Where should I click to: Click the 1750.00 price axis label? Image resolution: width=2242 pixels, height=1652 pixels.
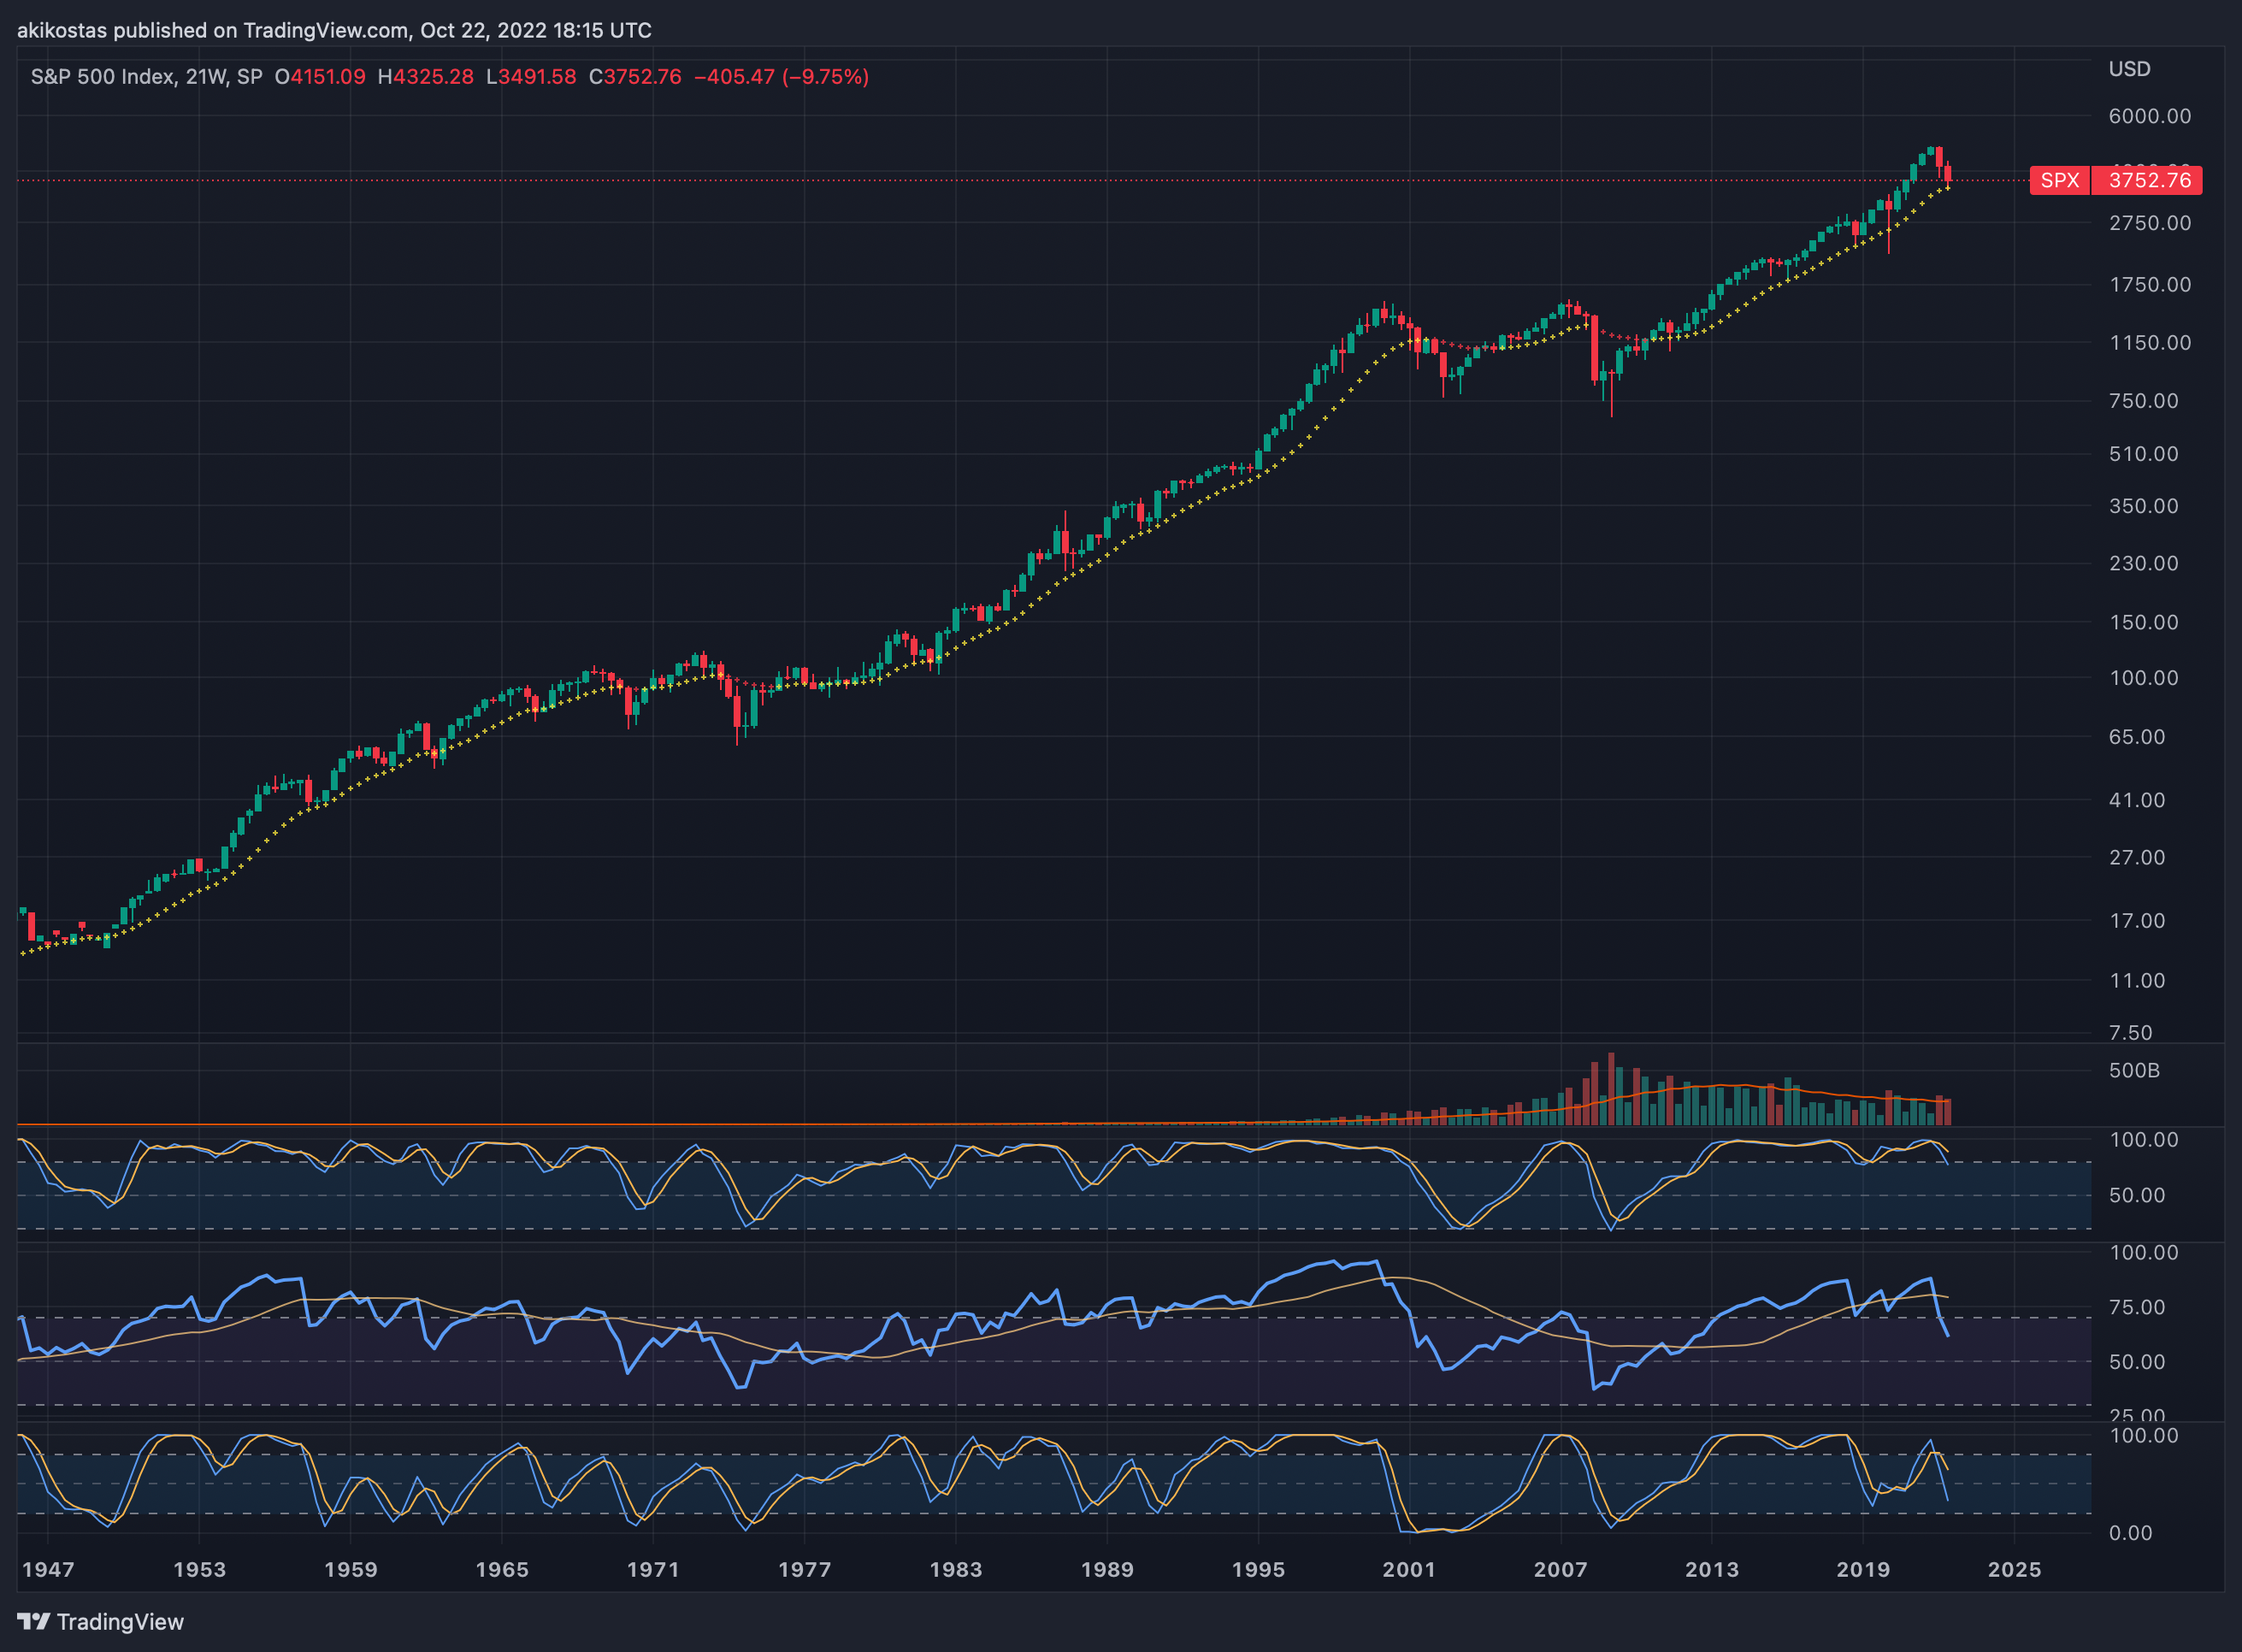[2149, 285]
